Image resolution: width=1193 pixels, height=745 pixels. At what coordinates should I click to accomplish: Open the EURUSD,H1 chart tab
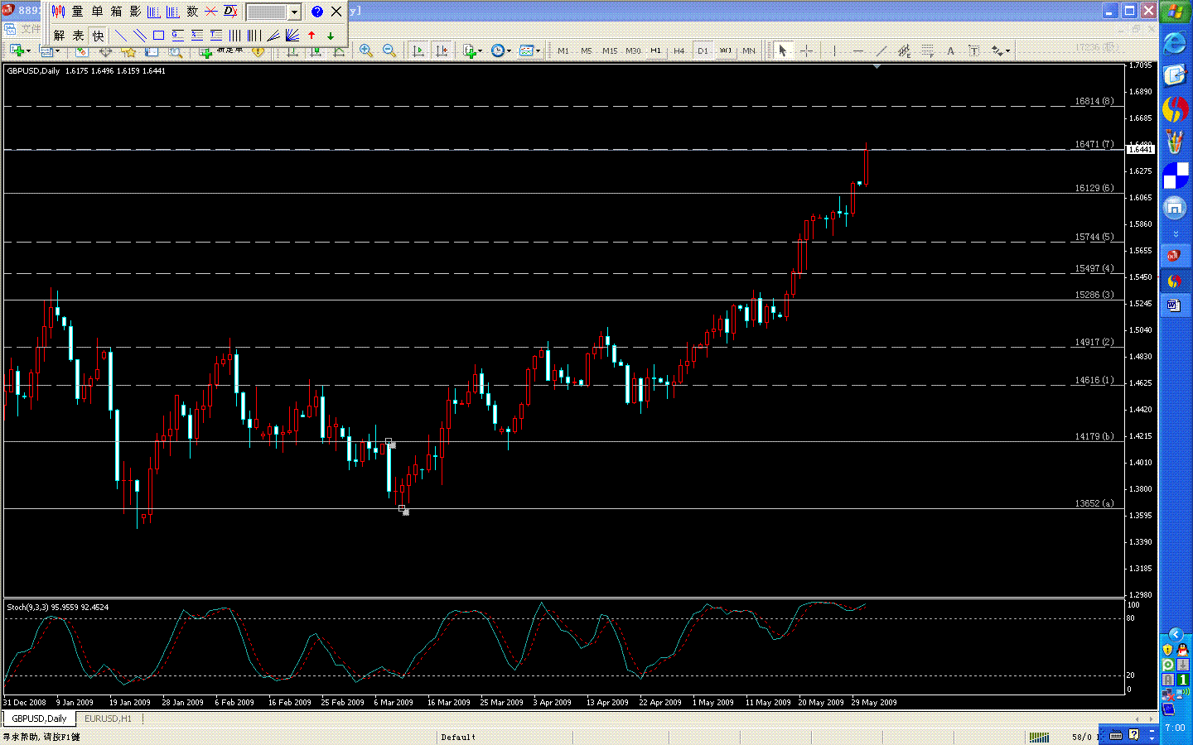[x=108, y=719]
